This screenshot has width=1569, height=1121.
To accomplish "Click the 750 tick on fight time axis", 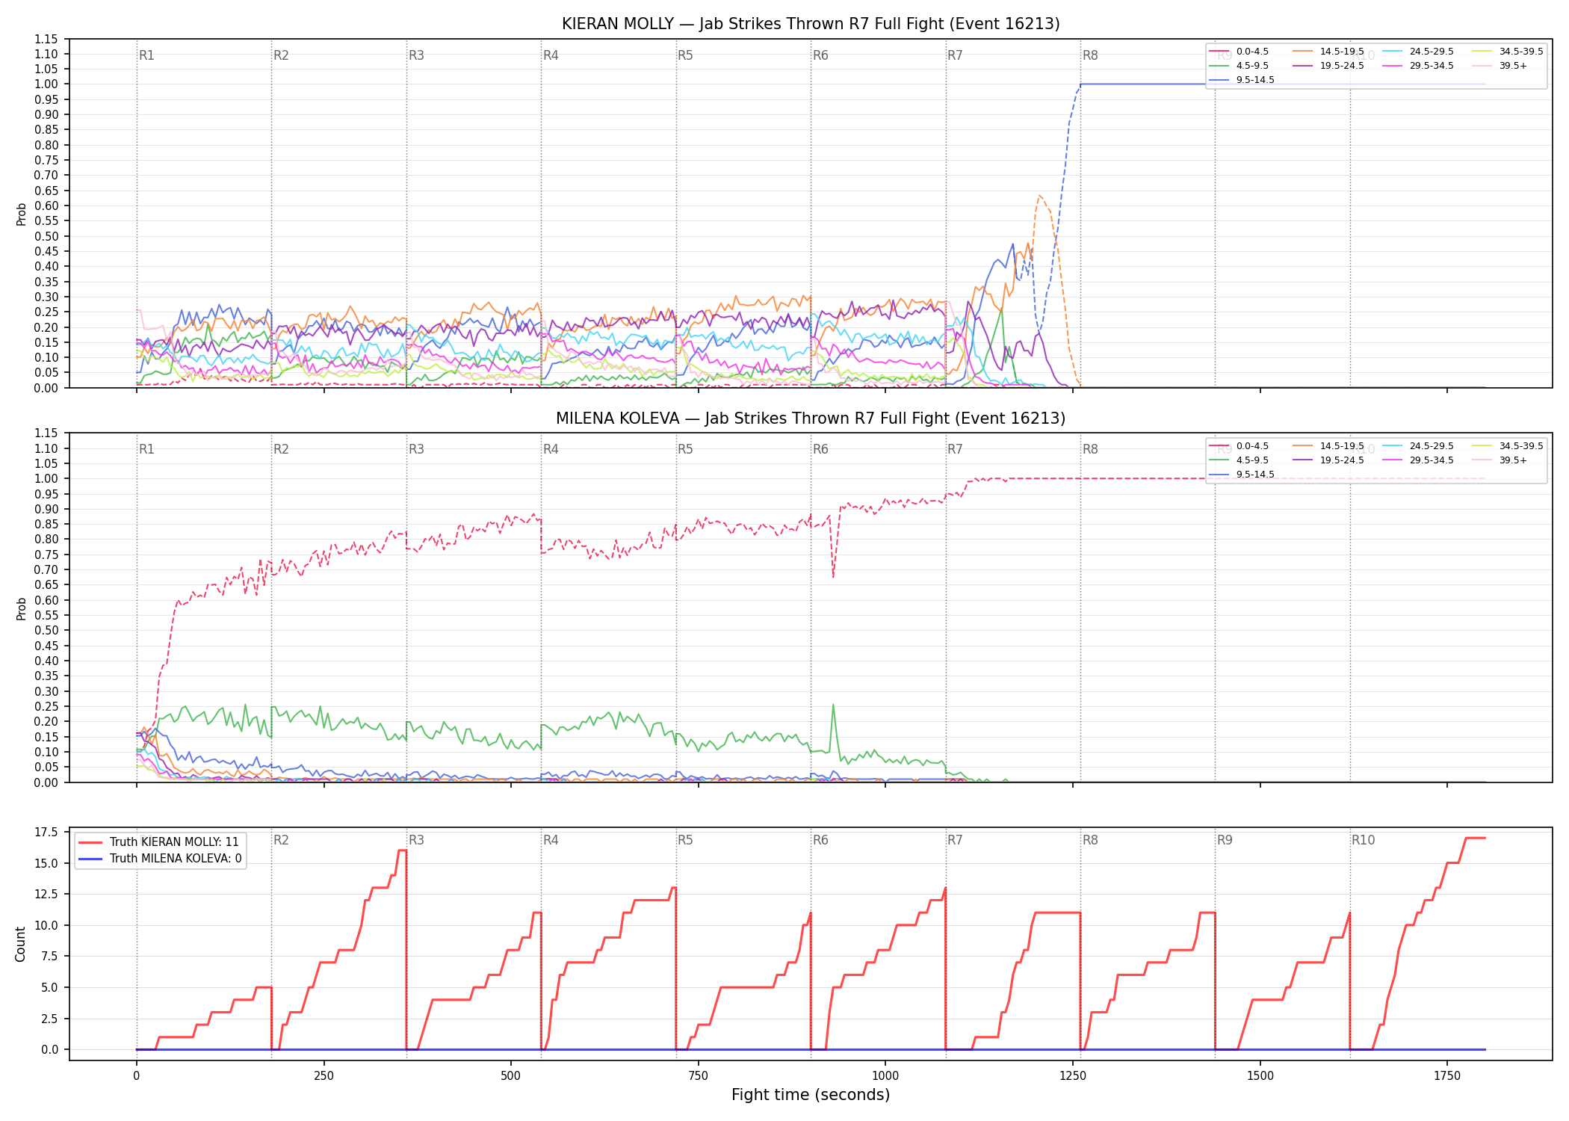I will pos(699,1076).
